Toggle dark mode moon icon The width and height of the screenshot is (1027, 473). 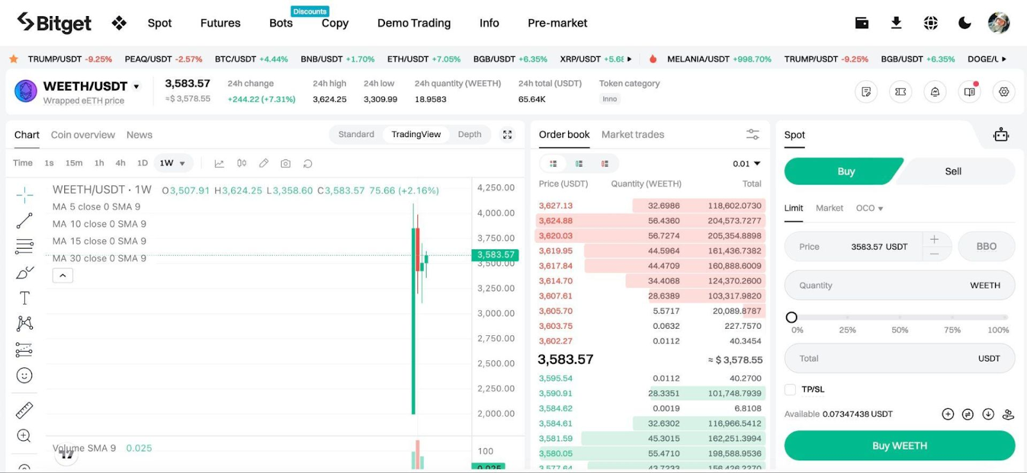pyautogui.click(x=965, y=23)
